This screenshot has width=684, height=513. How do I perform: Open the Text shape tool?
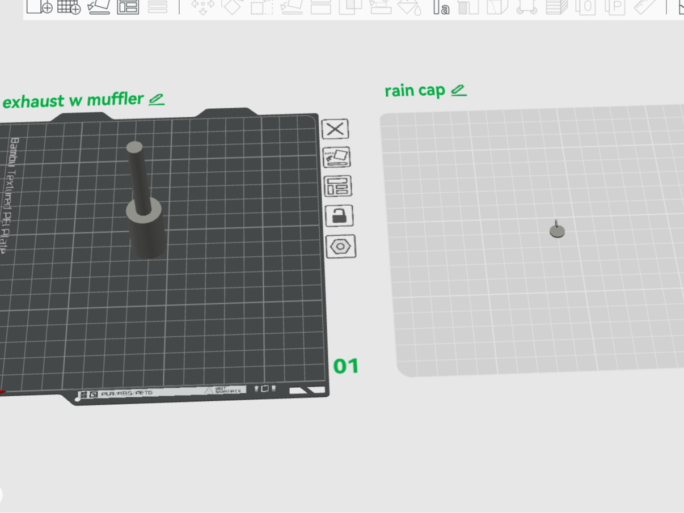point(441,6)
